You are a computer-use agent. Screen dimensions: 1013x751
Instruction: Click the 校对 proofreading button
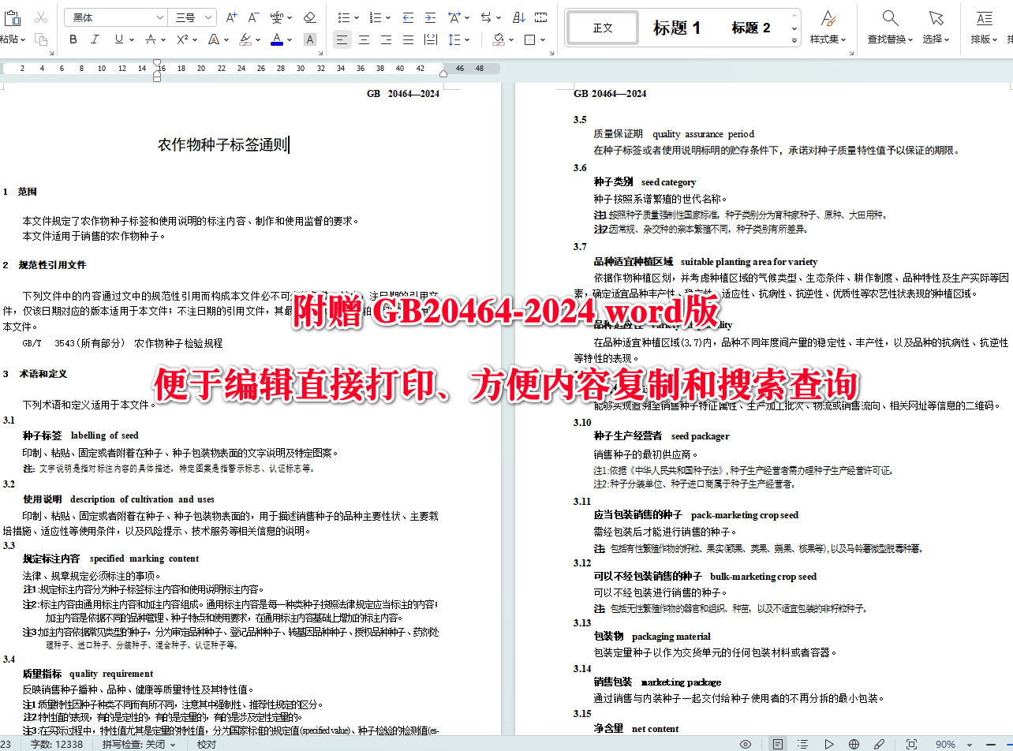(x=205, y=744)
